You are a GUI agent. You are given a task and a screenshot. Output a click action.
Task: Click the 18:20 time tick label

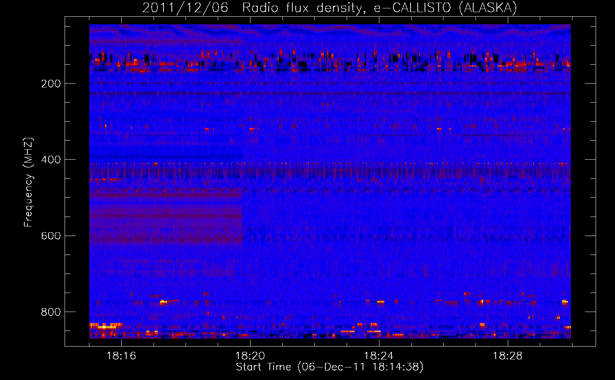click(250, 356)
